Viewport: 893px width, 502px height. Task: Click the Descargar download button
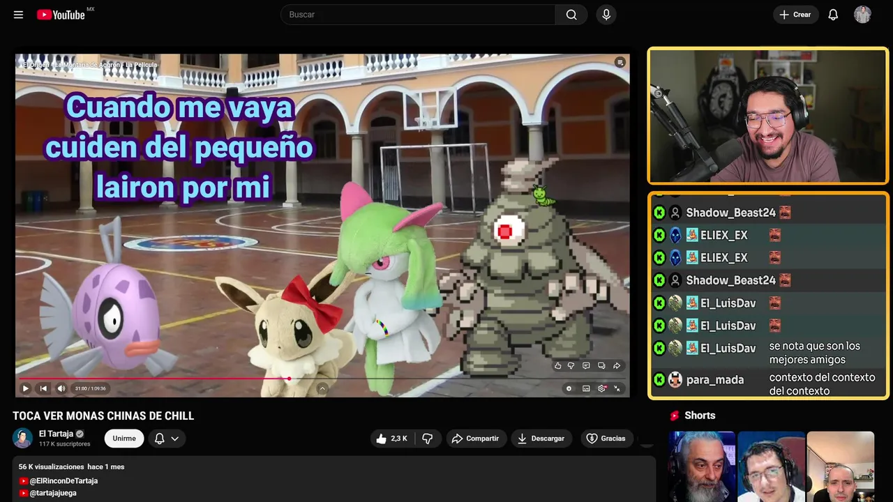tap(541, 439)
